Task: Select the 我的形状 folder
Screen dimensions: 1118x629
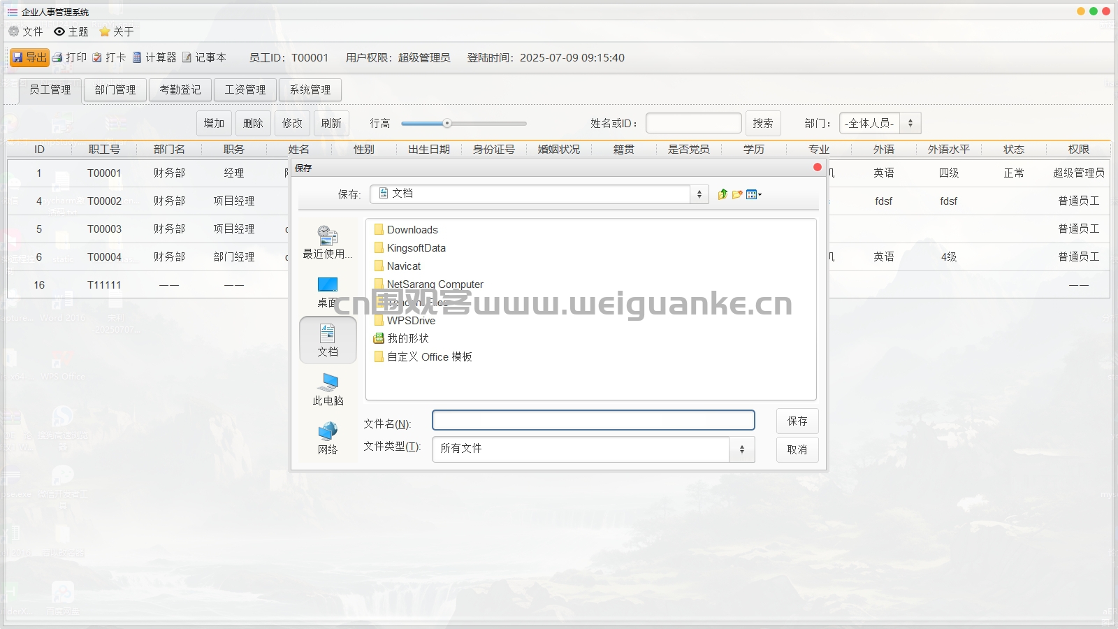Action: point(401,338)
